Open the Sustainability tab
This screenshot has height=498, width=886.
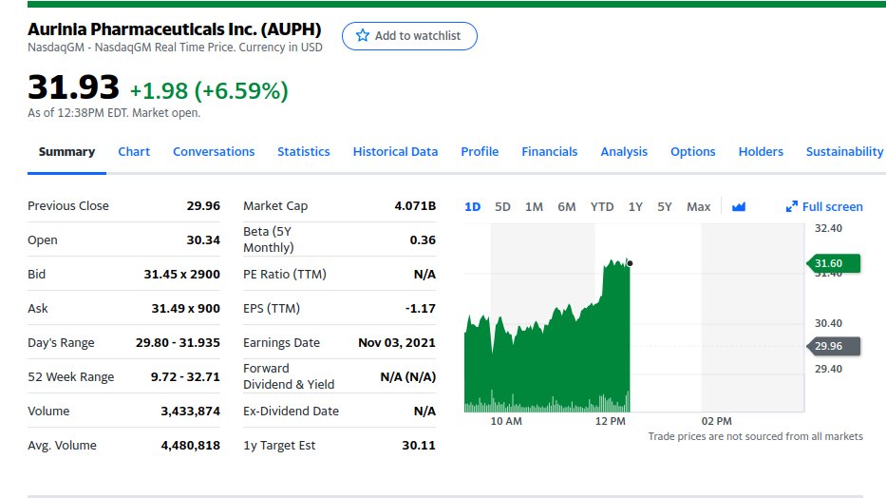pyautogui.click(x=844, y=151)
